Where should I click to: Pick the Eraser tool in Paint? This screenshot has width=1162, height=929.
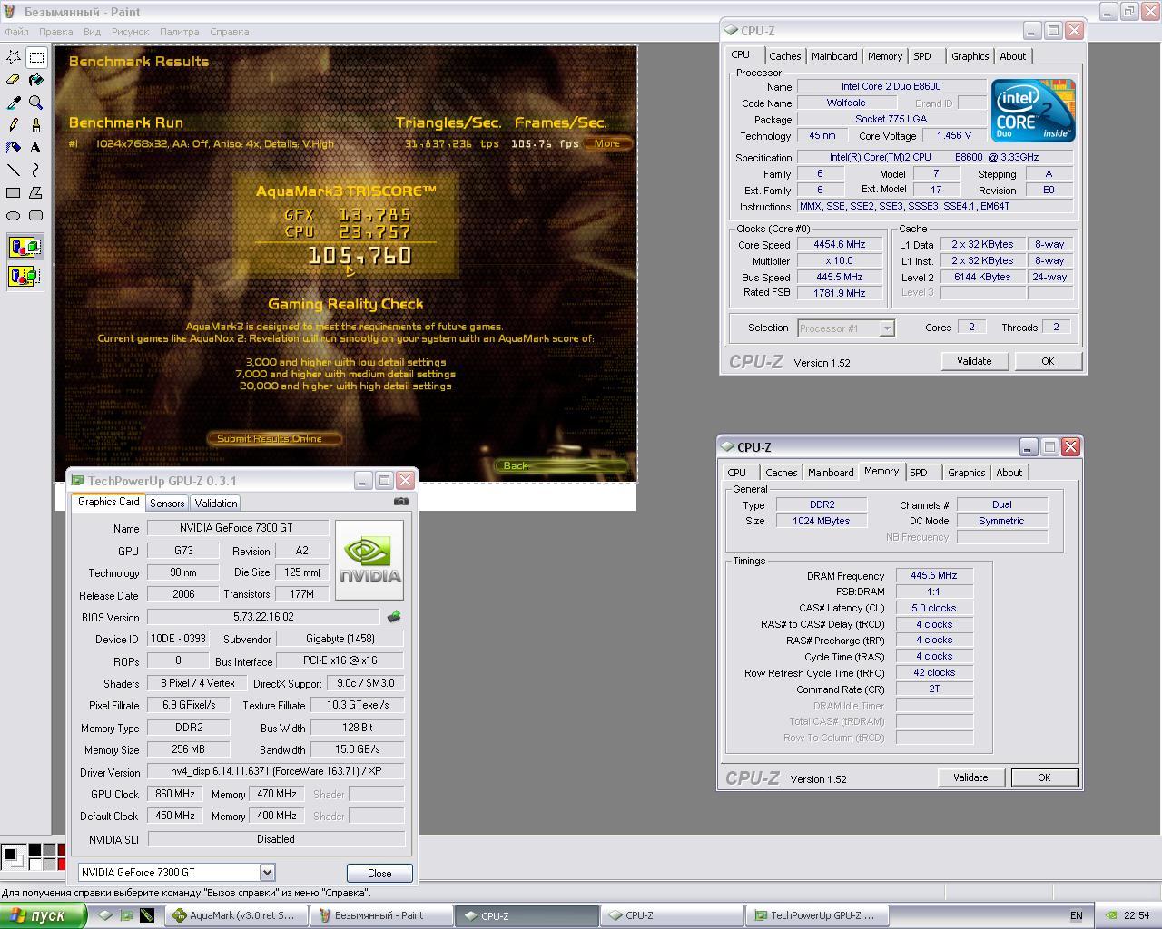pos(14,80)
